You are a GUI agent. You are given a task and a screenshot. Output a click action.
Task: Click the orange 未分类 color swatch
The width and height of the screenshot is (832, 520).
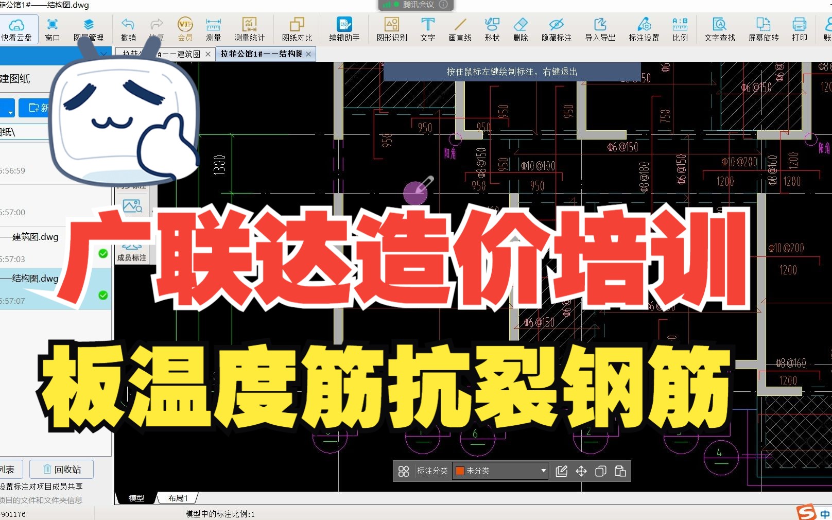pos(460,471)
